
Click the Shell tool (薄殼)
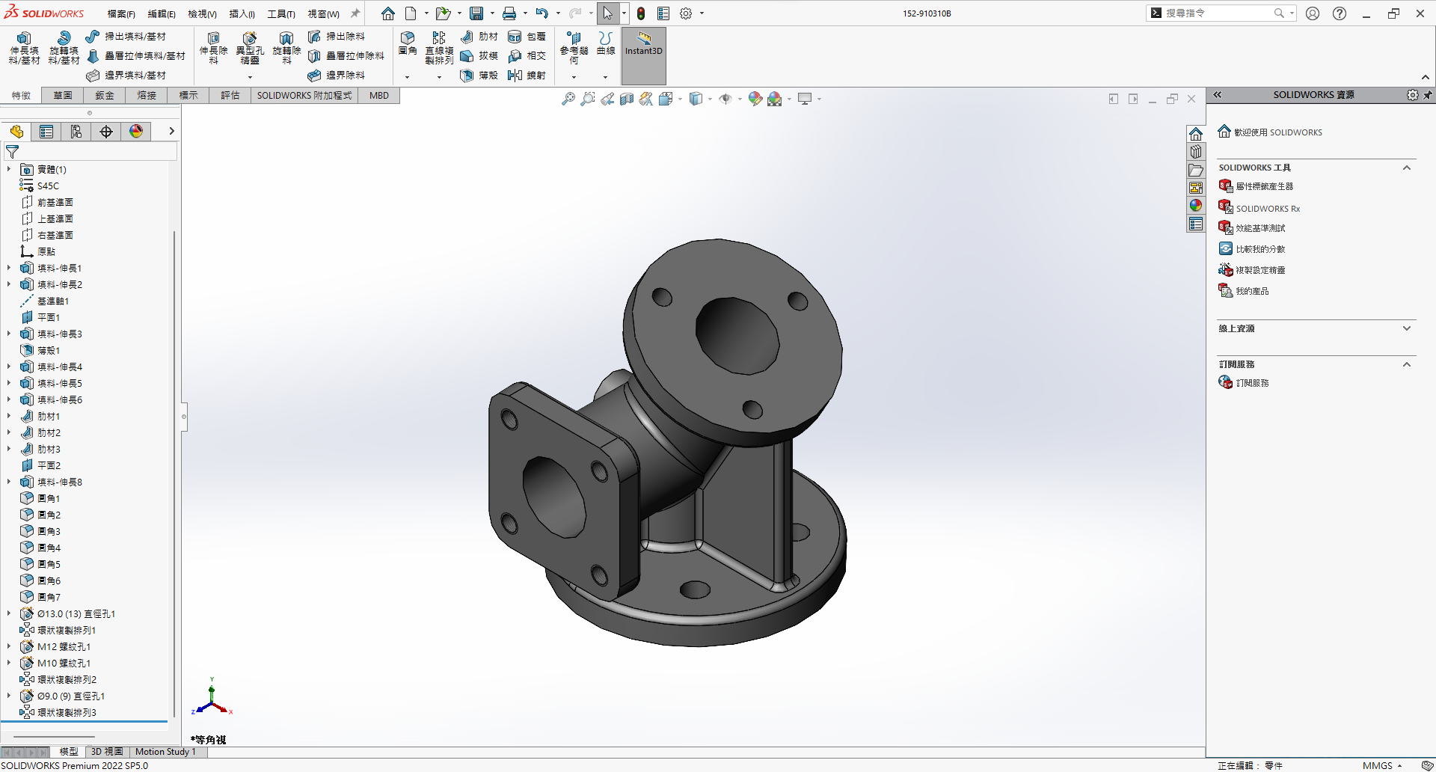tap(479, 76)
